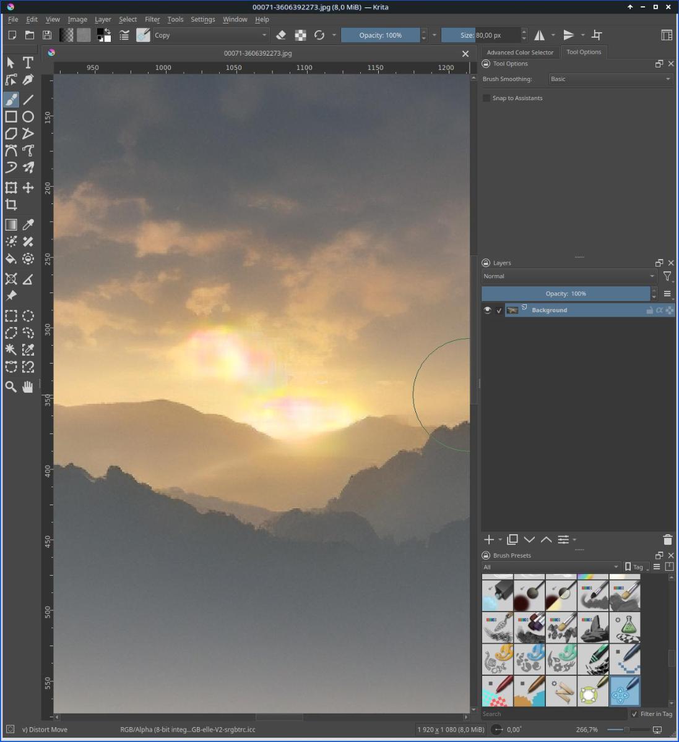The height and width of the screenshot is (742, 679).
Task: Select the Line tool
Action: click(x=28, y=100)
